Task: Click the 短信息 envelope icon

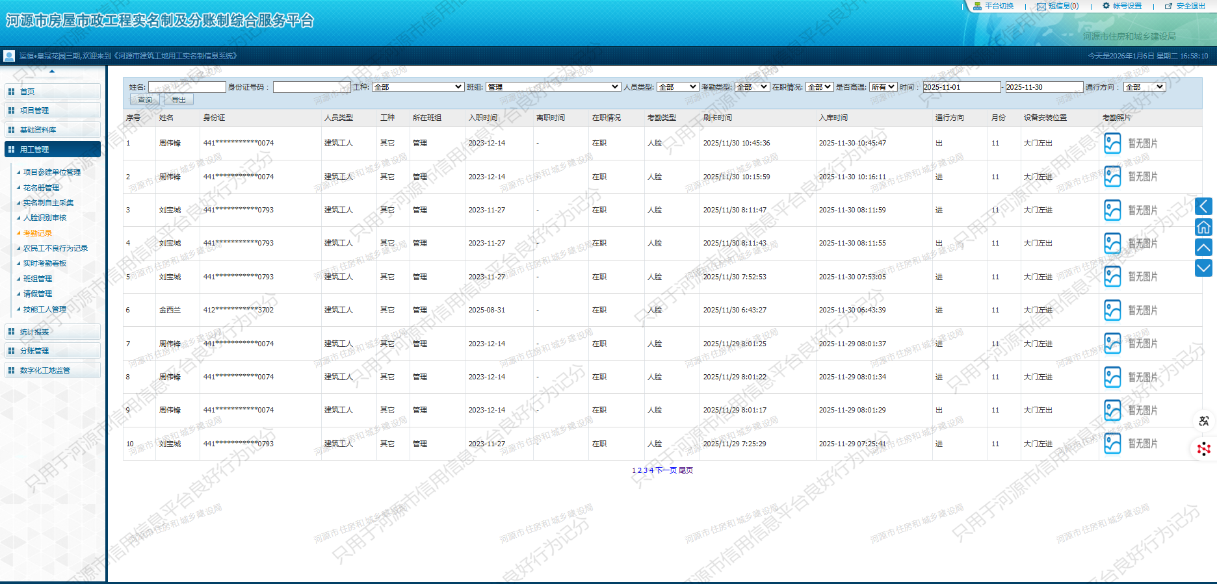Action: point(1041,6)
